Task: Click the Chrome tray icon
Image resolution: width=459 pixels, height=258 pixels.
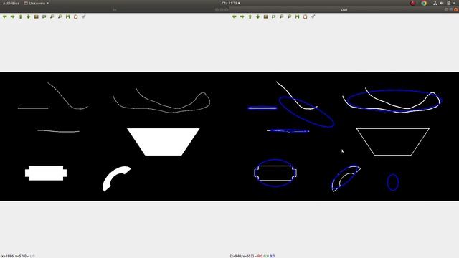Action: click(424, 3)
